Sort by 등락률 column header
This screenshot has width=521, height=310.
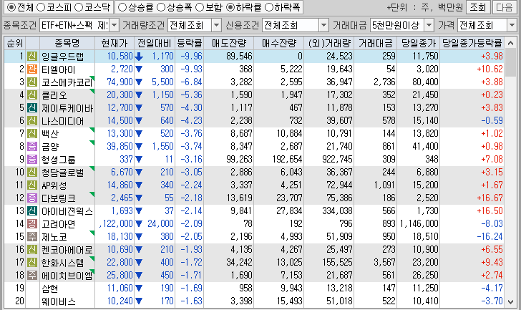(x=189, y=43)
